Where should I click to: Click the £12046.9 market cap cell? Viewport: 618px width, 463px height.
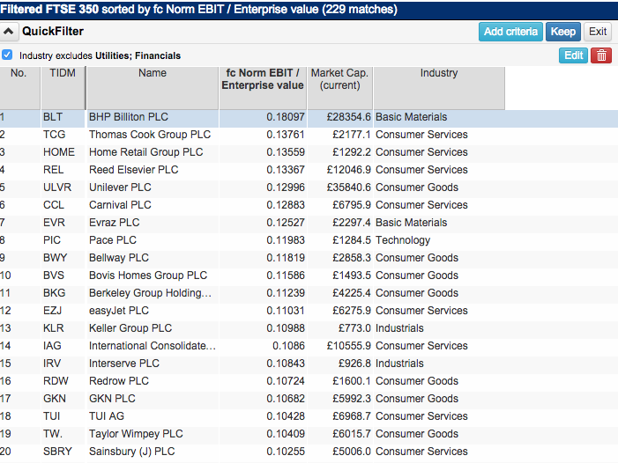(x=349, y=170)
